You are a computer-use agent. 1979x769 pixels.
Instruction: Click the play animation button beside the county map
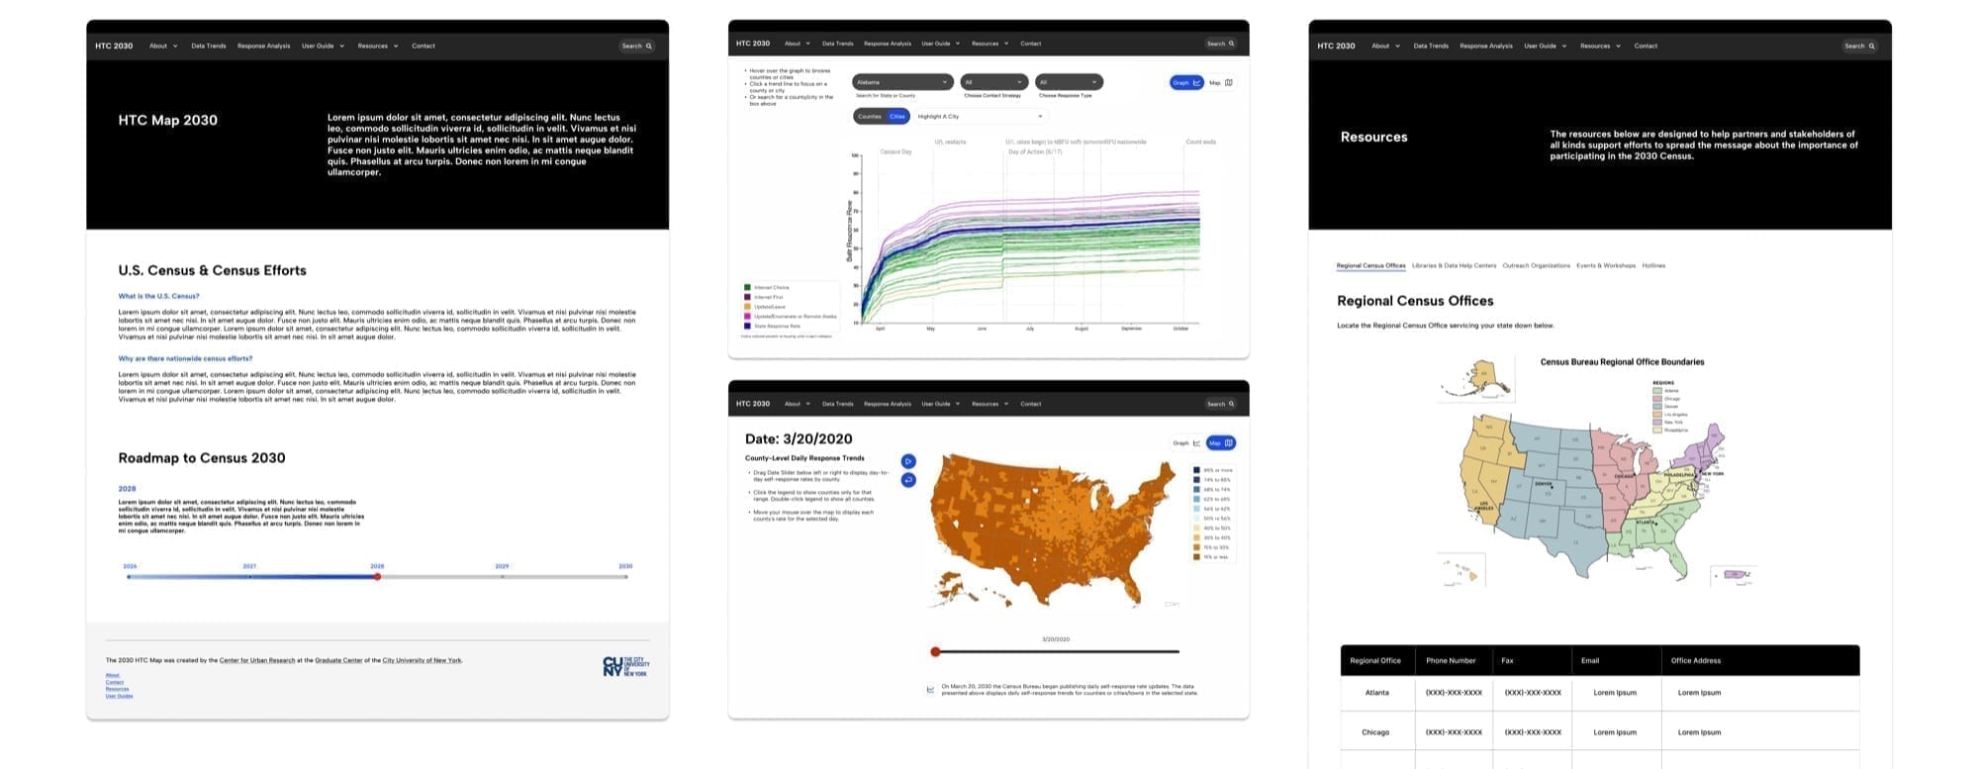[x=908, y=461]
